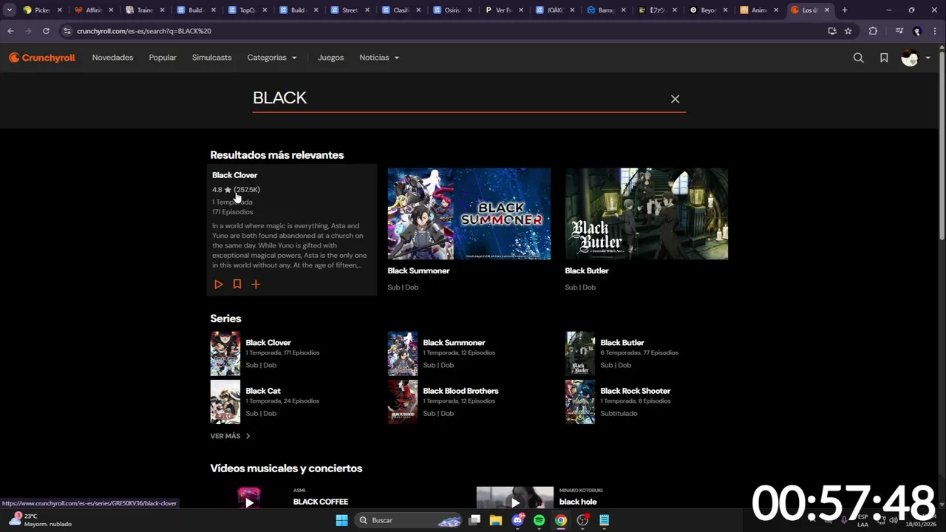Open the Simulcasts page
This screenshot has height=532, width=946.
pyautogui.click(x=211, y=58)
